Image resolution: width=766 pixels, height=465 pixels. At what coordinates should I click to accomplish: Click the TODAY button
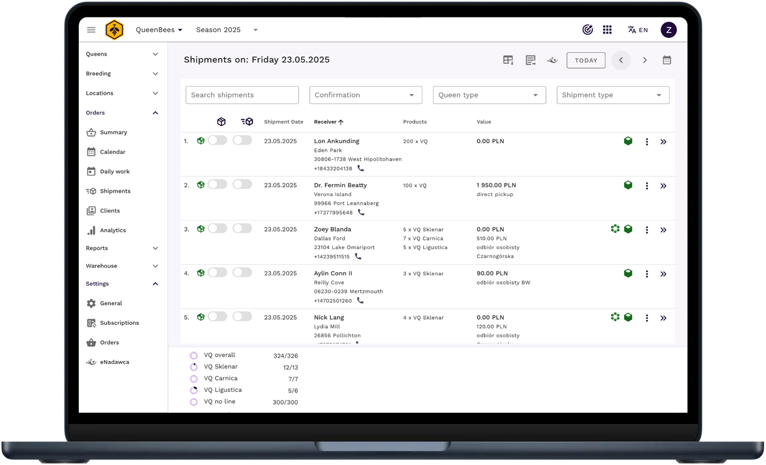tap(586, 60)
